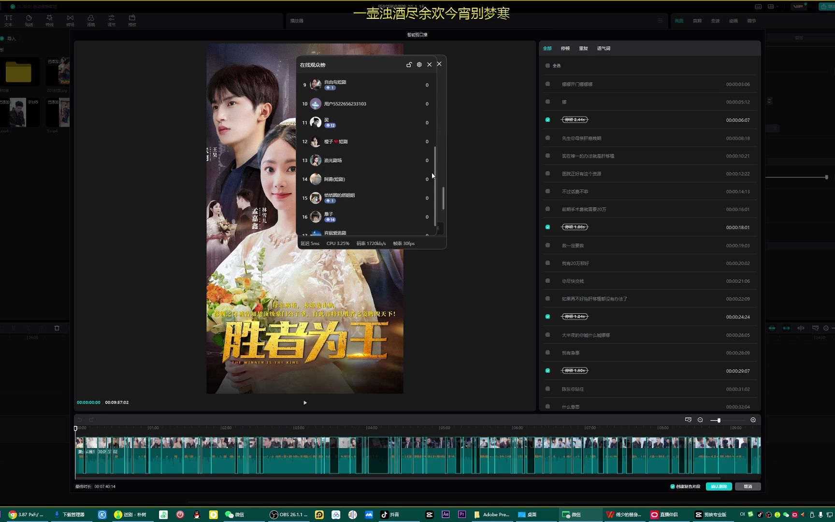Open After Effects from the taskbar
This screenshot has height=522, width=835.
446,515
